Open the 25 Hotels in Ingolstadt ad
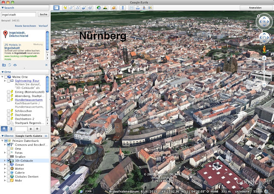Image resolution: width=274 pixels, height=194 pixels. (x=12, y=46)
